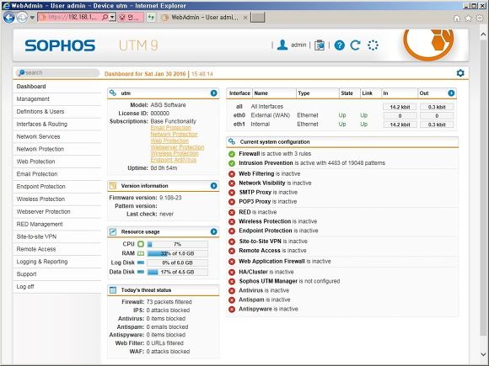The width and height of the screenshot is (489, 366).
Task: Click the browser back arrow button
Action: coord(9,18)
